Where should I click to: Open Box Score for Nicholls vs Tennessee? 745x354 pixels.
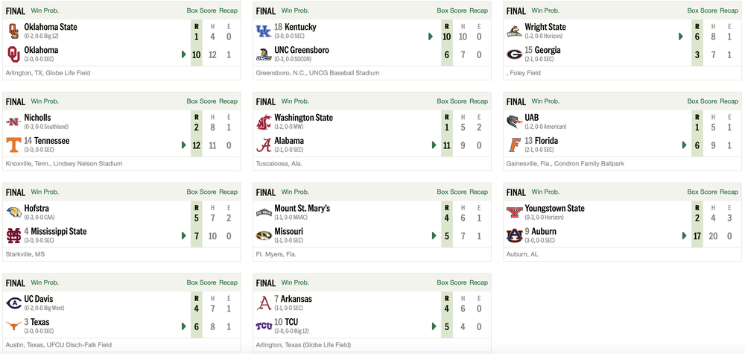tap(201, 101)
